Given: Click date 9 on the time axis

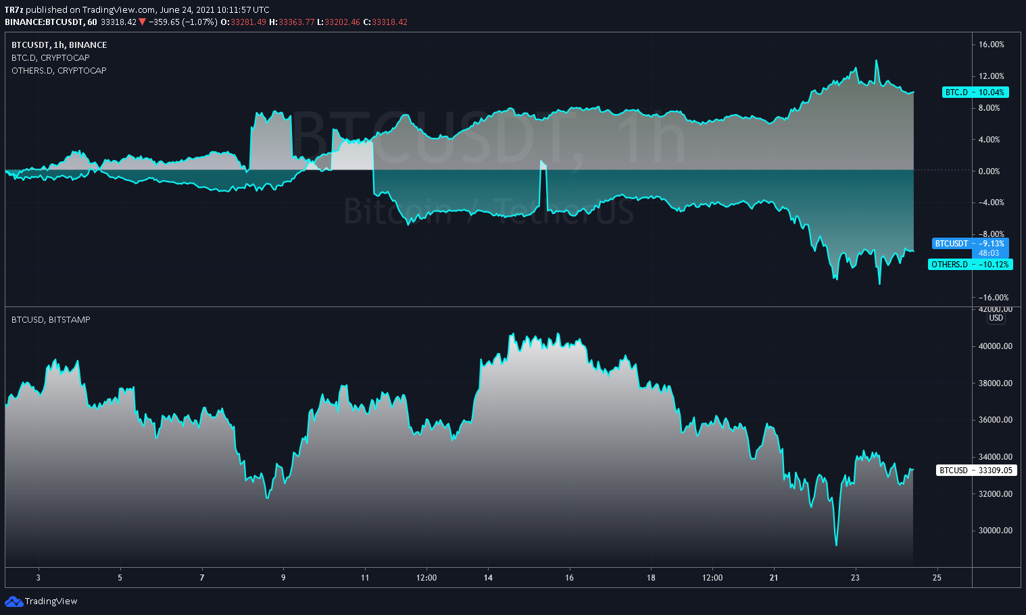Looking at the screenshot, I should 283,578.
